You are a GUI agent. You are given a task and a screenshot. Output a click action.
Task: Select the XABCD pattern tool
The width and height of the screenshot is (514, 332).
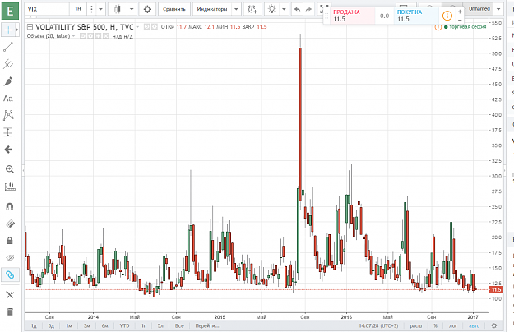(x=8, y=115)
